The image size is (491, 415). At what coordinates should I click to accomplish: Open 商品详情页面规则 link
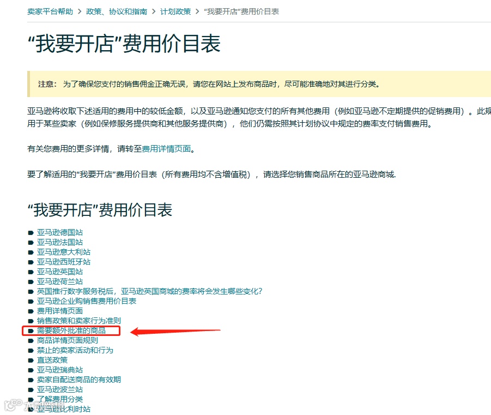tap(68, 340)
